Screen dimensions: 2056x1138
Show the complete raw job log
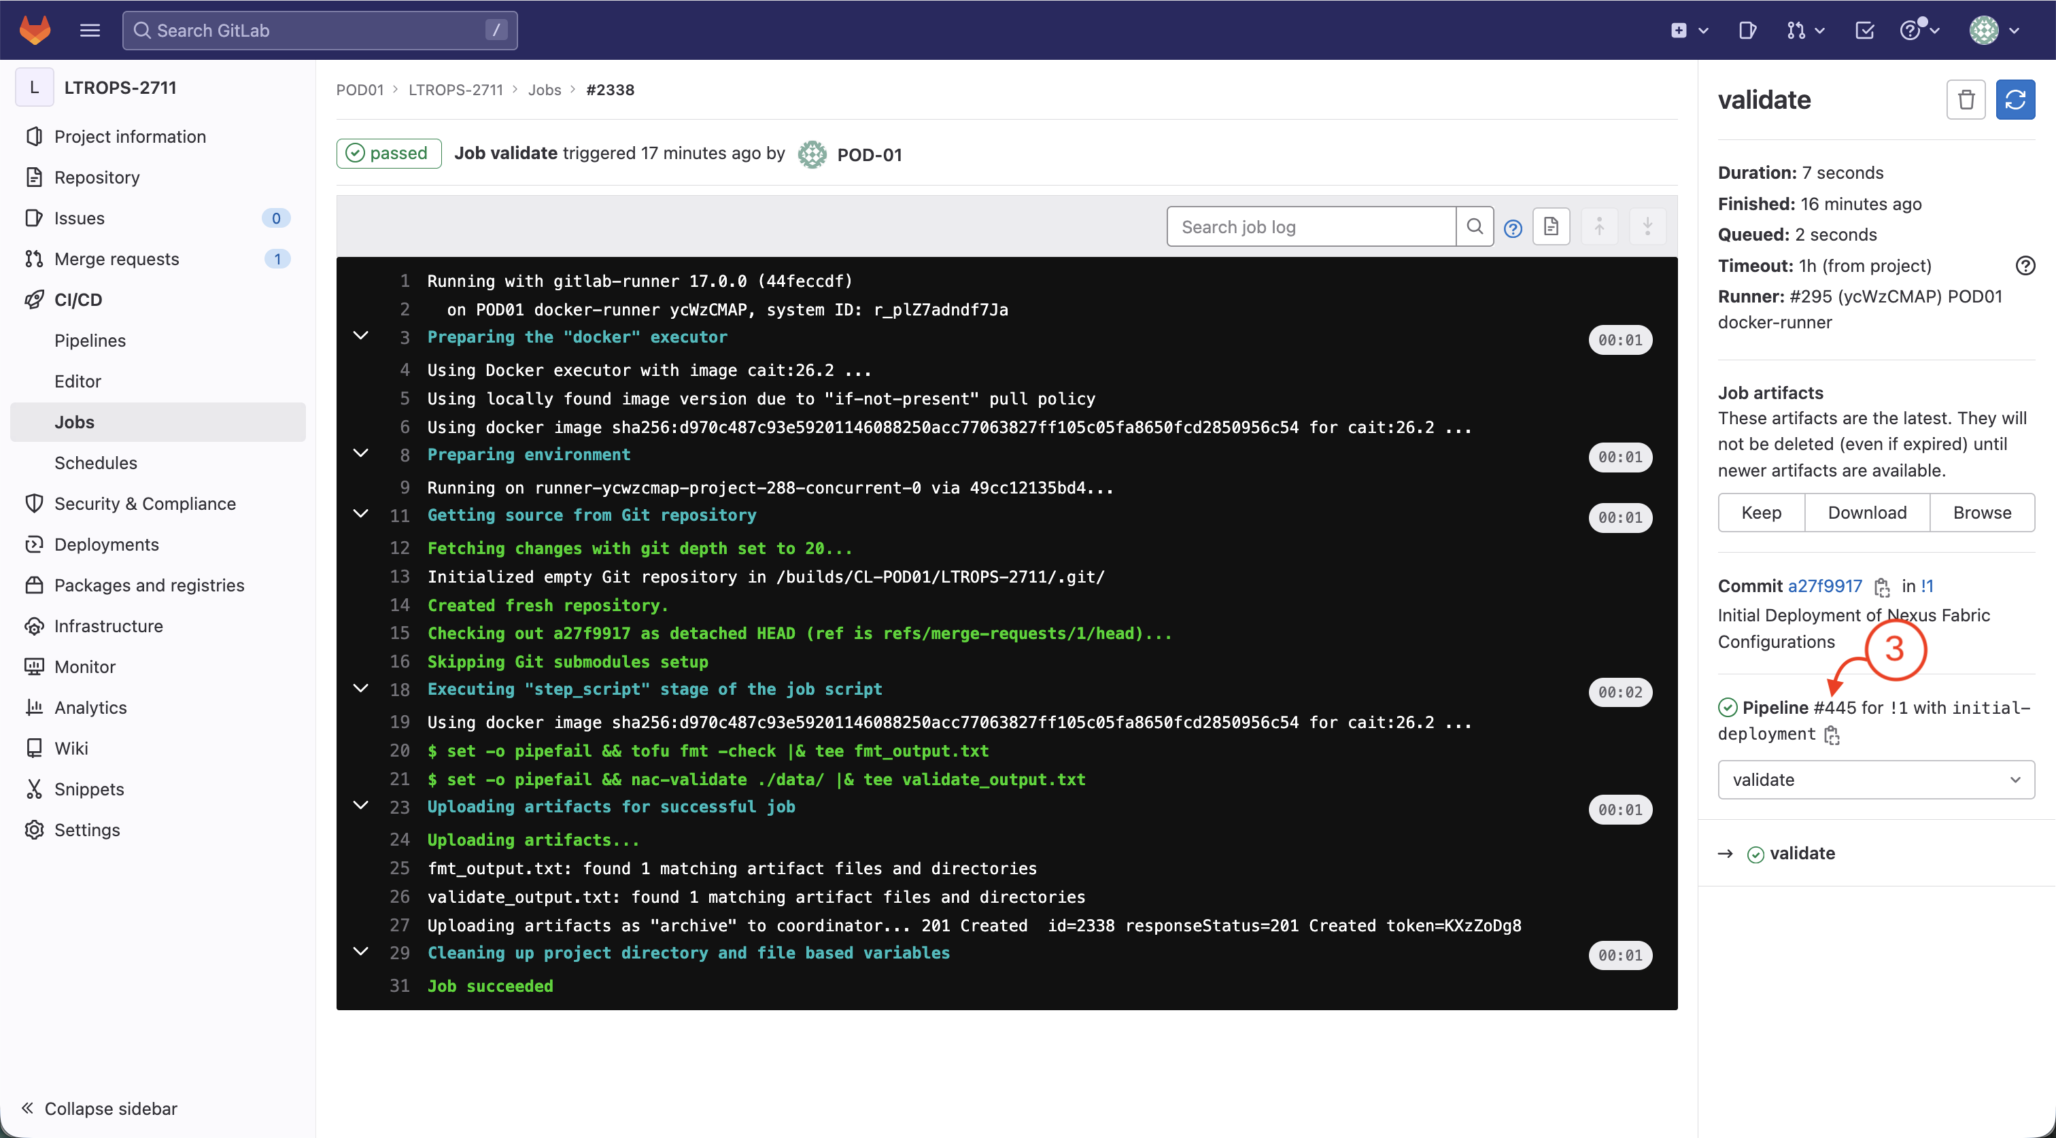tap(1551, 226)
